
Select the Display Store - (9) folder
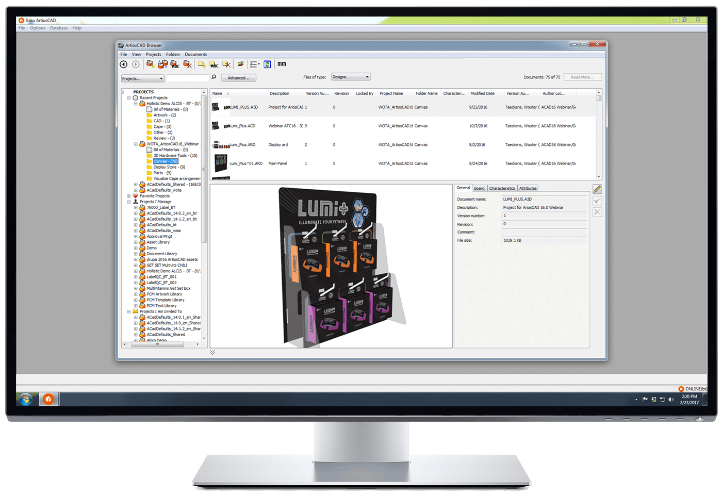click(169, 167)
